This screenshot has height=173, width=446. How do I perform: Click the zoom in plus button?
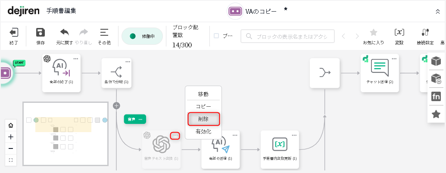coord(11,137)
